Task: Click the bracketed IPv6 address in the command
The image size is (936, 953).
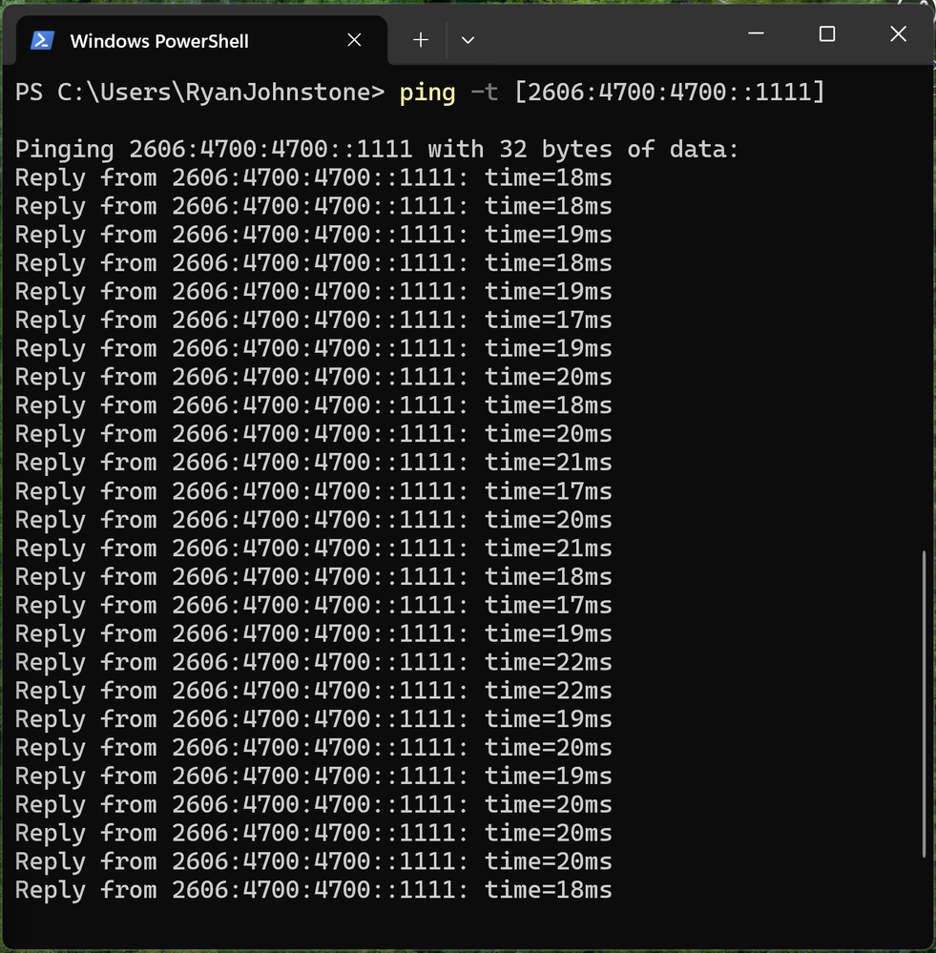Action: pyautogui.click(x=669, y=93)
